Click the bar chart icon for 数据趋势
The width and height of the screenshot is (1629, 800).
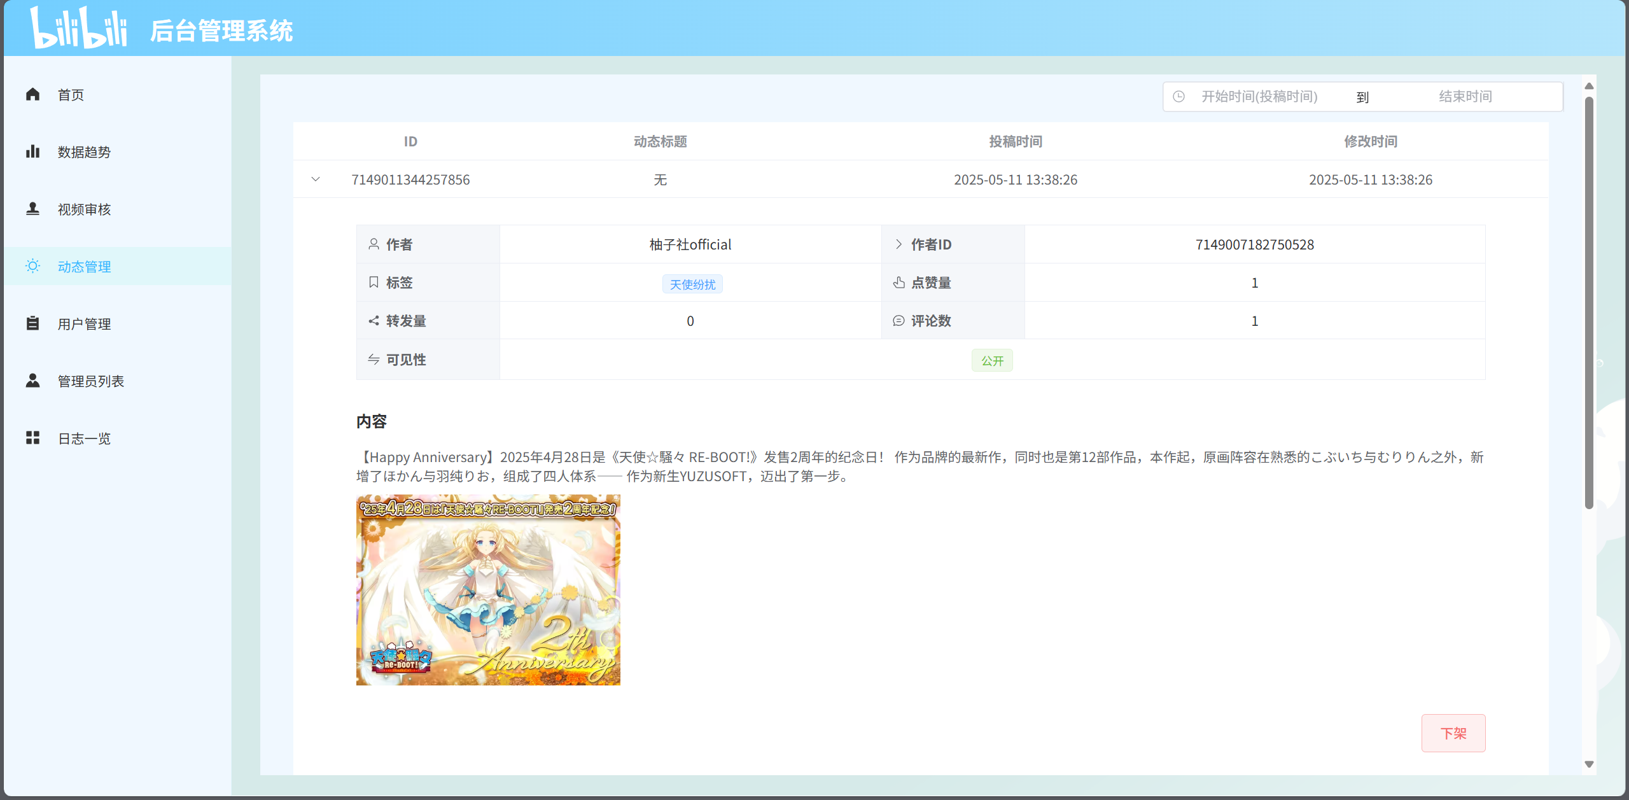(x=33, y=151)
